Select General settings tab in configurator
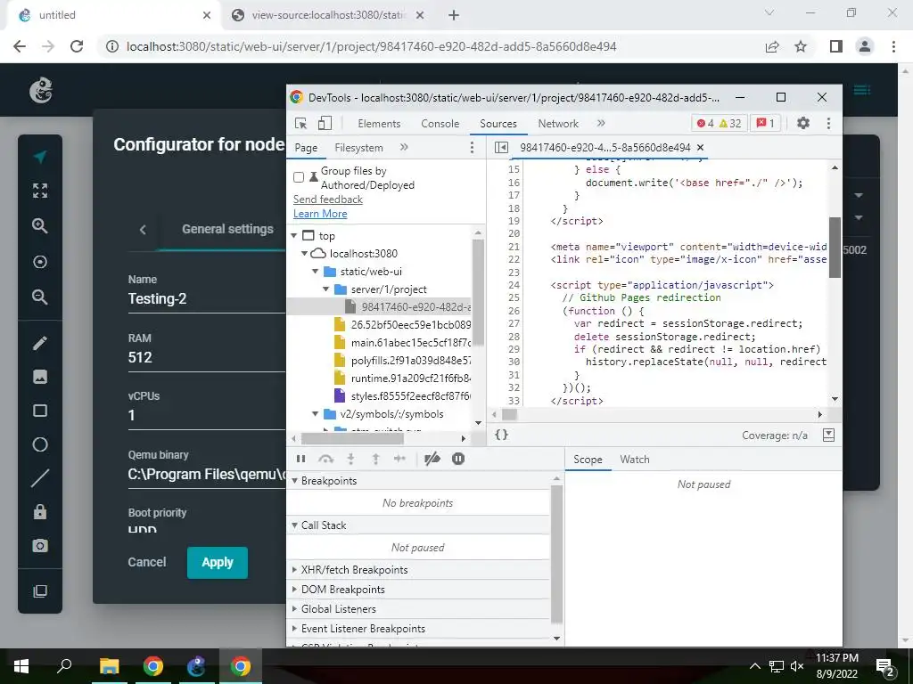This screenshot has width=913, height=684. (x=227, y=229)
